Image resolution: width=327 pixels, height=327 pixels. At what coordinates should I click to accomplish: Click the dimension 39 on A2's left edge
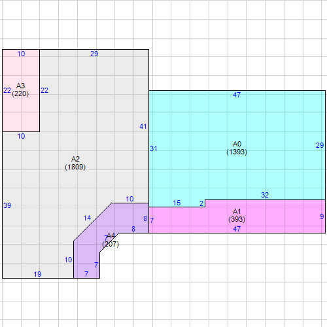coord(7,205)
